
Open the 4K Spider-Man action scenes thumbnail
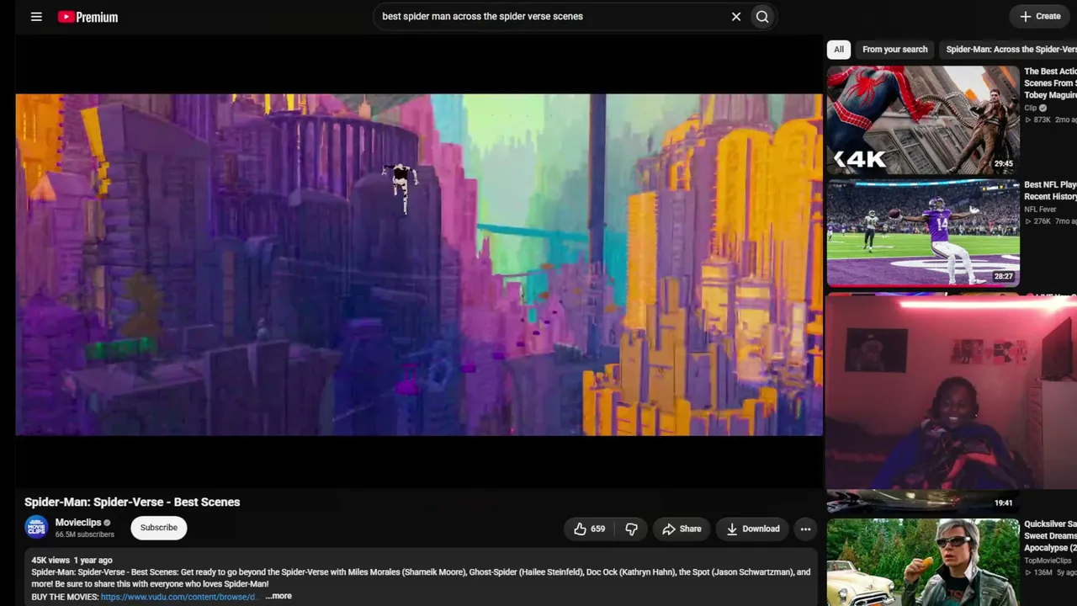pyautogui.click(x=923, y=120)
